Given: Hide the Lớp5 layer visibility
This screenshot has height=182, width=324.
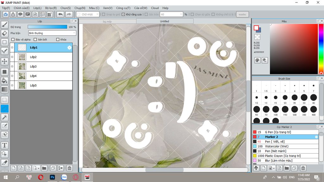Looking at the screenshot, I should pyautogui.click(x=12, y=85).
